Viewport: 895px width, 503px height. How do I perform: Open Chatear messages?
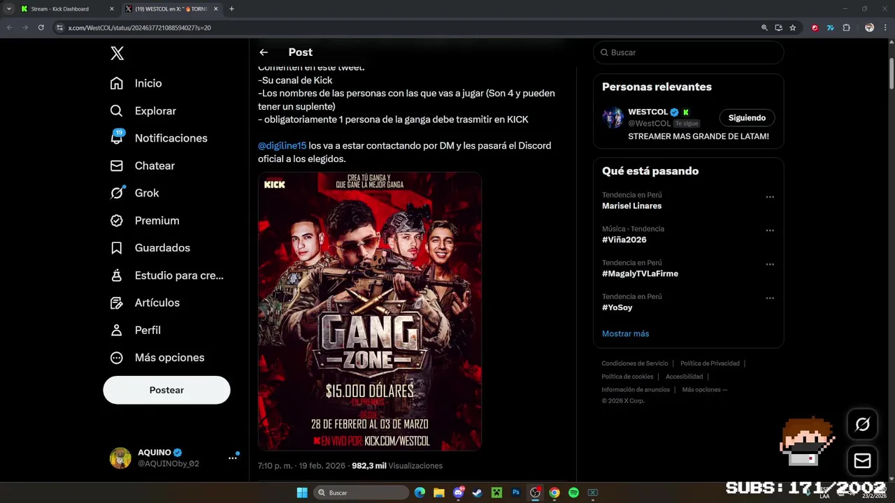pos(143,166)
